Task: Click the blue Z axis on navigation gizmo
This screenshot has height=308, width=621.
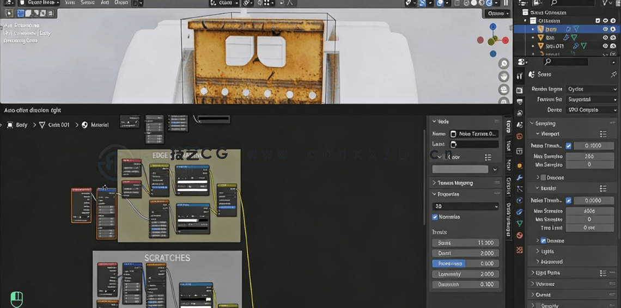Action: coord(492,27)
